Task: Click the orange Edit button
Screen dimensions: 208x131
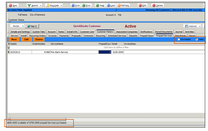Action: point(26,39)
